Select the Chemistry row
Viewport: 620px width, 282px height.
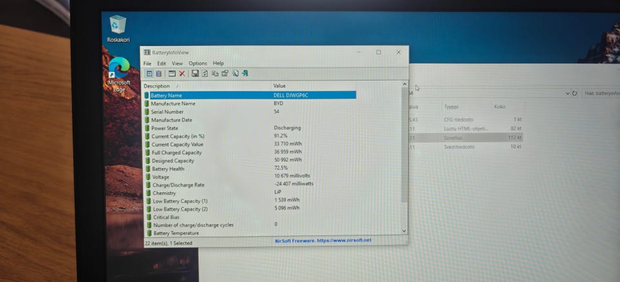[x=251, y=193]
